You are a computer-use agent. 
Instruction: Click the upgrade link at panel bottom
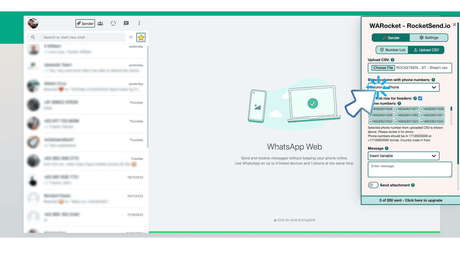pyautogui.click(x=411, y=200)
